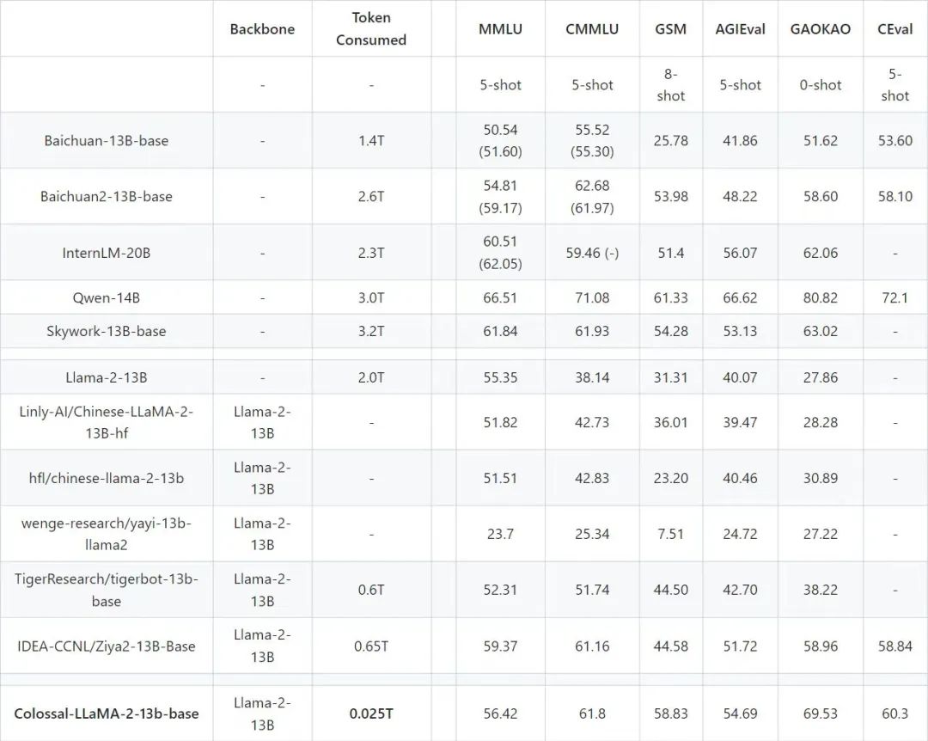Click the bold 0.025T token cell
This screenshot has height=741, width=928.
pos(371,713)
